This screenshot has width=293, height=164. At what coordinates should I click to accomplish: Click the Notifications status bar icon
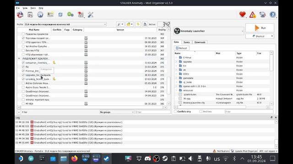pos(214,151)
